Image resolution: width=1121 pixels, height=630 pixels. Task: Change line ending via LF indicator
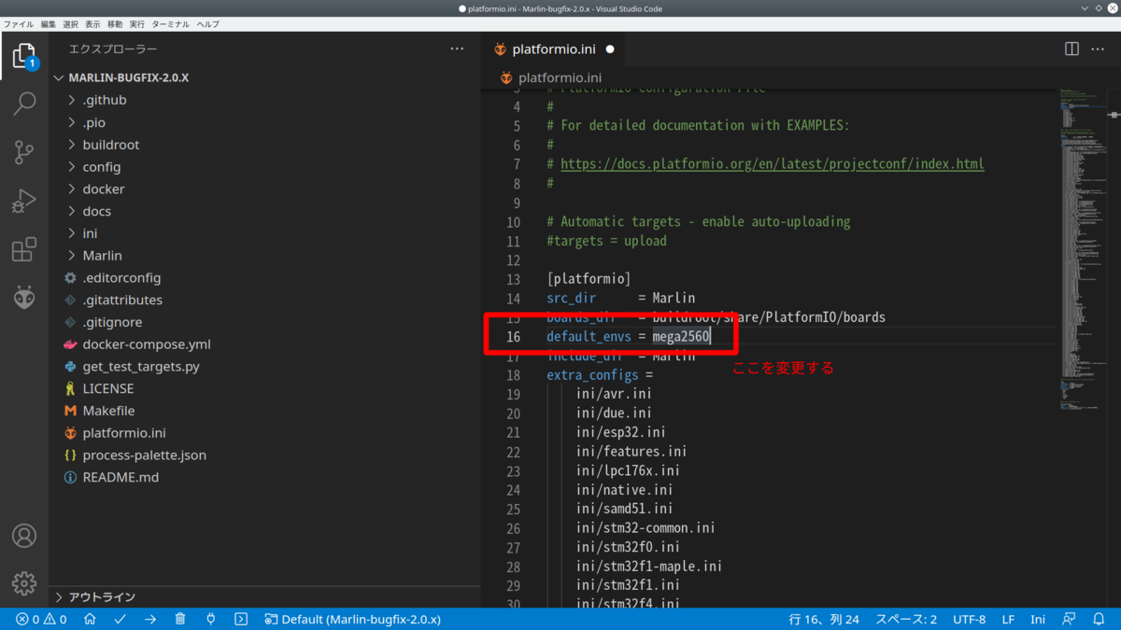click(x=1009, y=619)
